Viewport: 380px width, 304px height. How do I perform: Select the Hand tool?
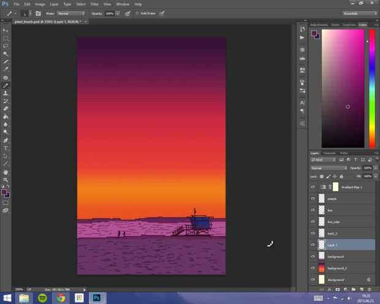click(x=6, y=172)
